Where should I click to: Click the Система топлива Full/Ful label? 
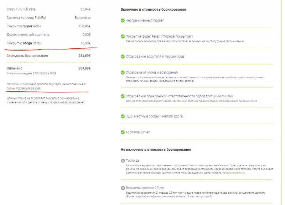26,17
